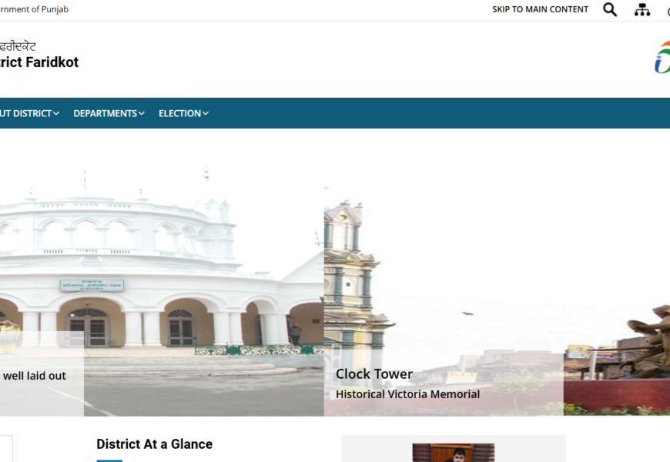Click the Government of Punjab link
Viewport: 670px width, 462px height.
pos(35,10)
